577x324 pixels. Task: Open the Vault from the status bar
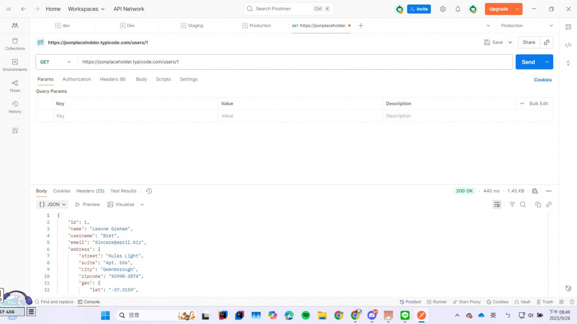tap(522, 301)
